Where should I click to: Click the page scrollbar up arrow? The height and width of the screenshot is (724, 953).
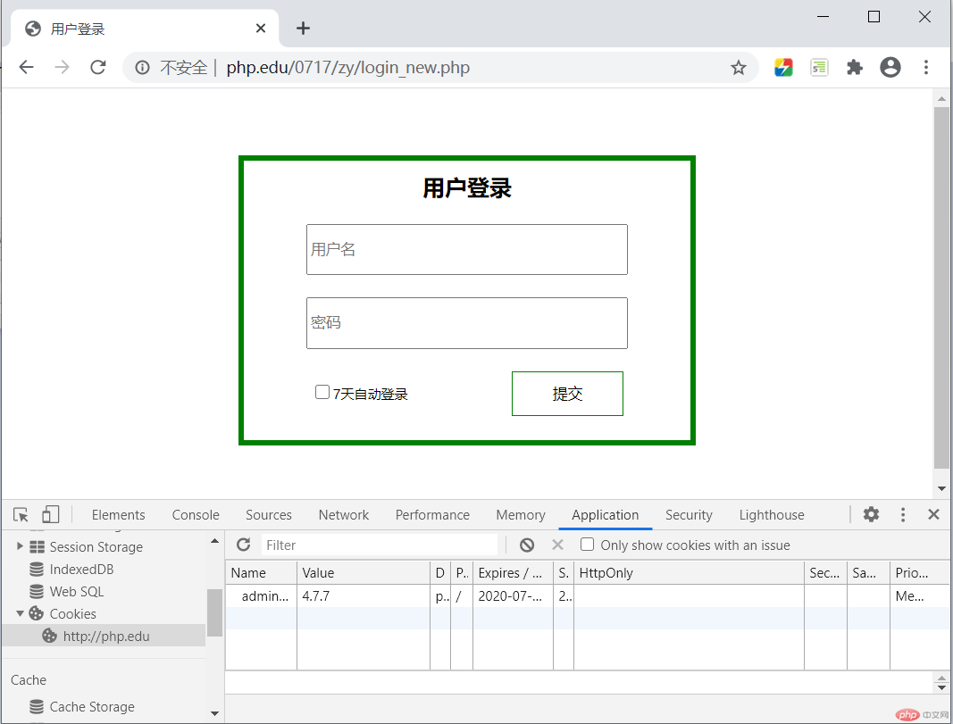pos(941,98)
